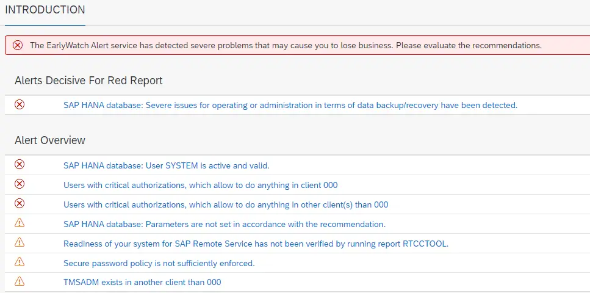Click warning triangle beside RTCCTOOL readiness alert
This screenshot has height=293, width=590.
[x=20, y=242]
